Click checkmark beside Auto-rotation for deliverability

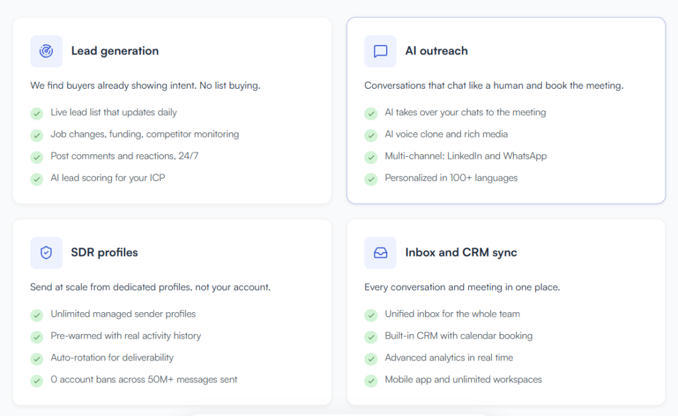(37, 358)
